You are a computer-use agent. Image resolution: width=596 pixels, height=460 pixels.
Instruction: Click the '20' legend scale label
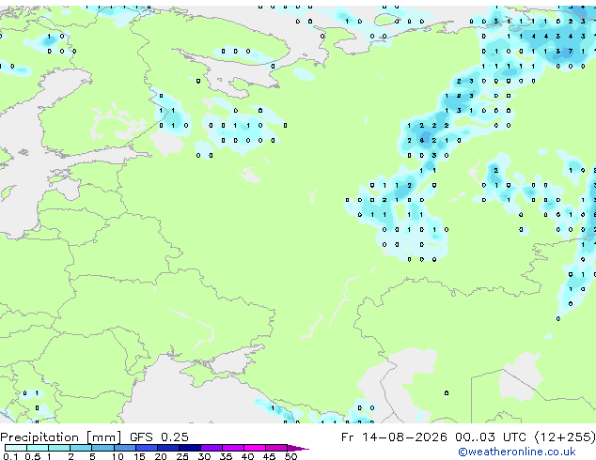161,456
